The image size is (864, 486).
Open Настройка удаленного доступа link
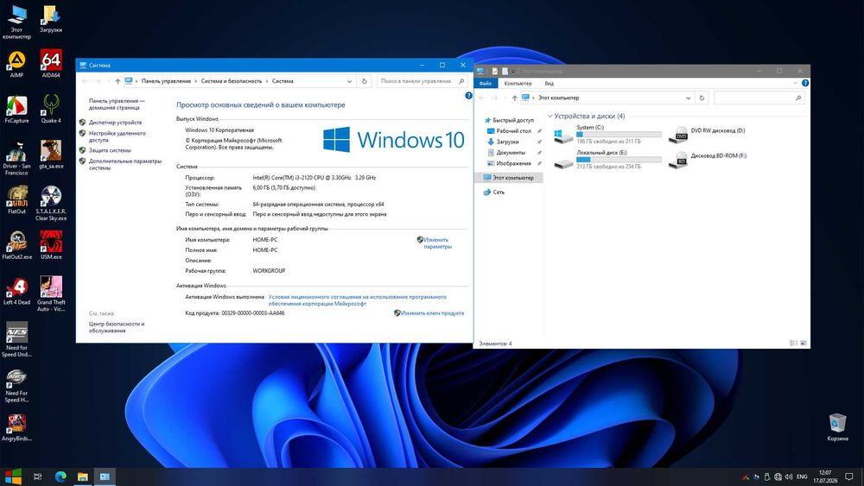pyautogui.click(x=118, y=136)
